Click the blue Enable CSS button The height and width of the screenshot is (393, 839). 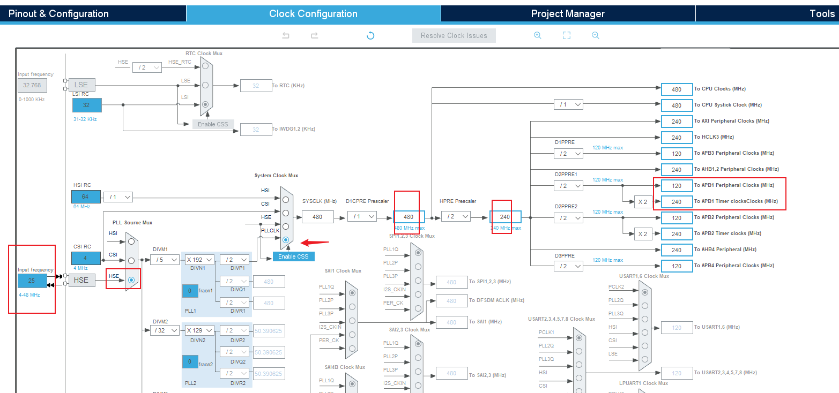293,256
